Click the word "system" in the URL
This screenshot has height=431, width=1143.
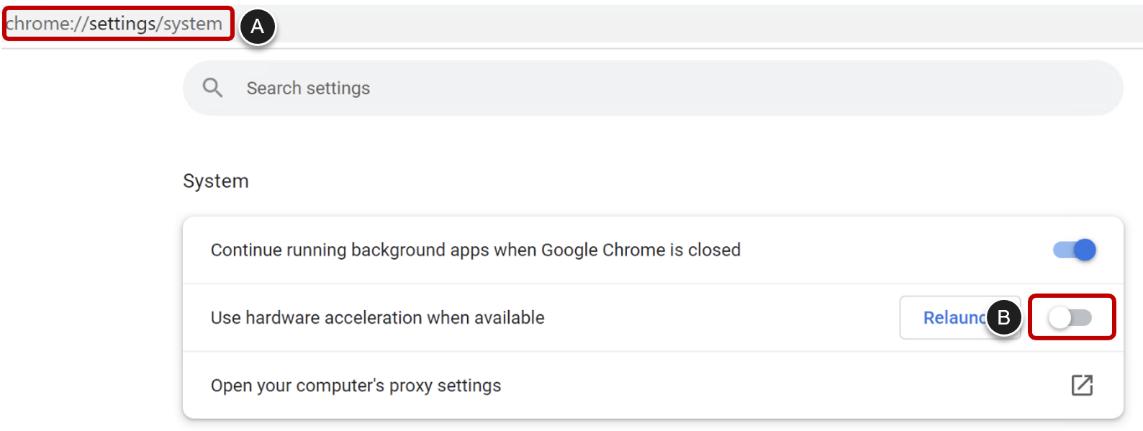pyautogui.click(x=192, y=24)
